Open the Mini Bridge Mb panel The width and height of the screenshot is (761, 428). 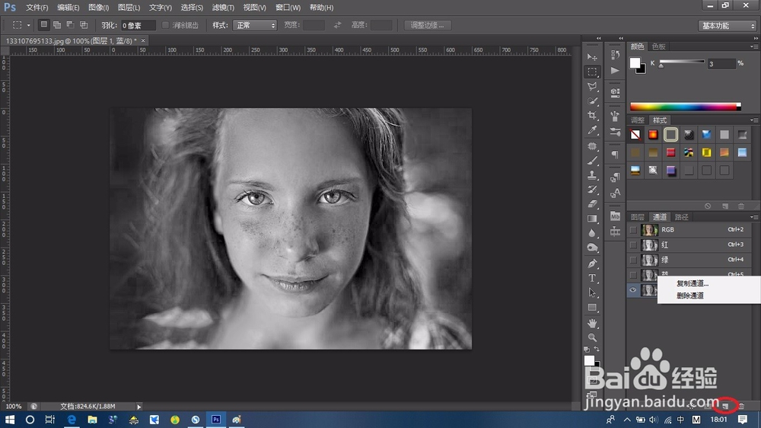point(615,216)
